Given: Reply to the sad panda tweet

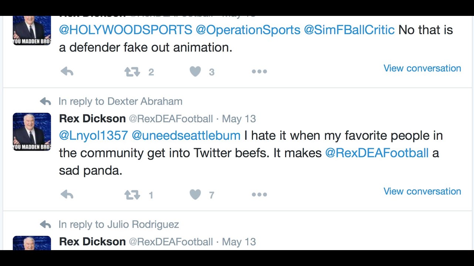Looking at the screenshot, I should [67, 195].
